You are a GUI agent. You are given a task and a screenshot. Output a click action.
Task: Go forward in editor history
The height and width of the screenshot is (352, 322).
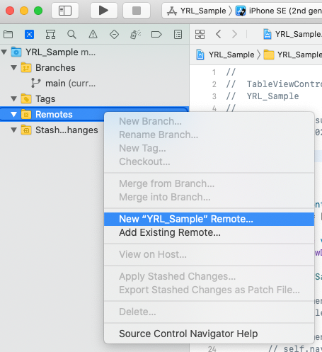(x=234, y=35)
